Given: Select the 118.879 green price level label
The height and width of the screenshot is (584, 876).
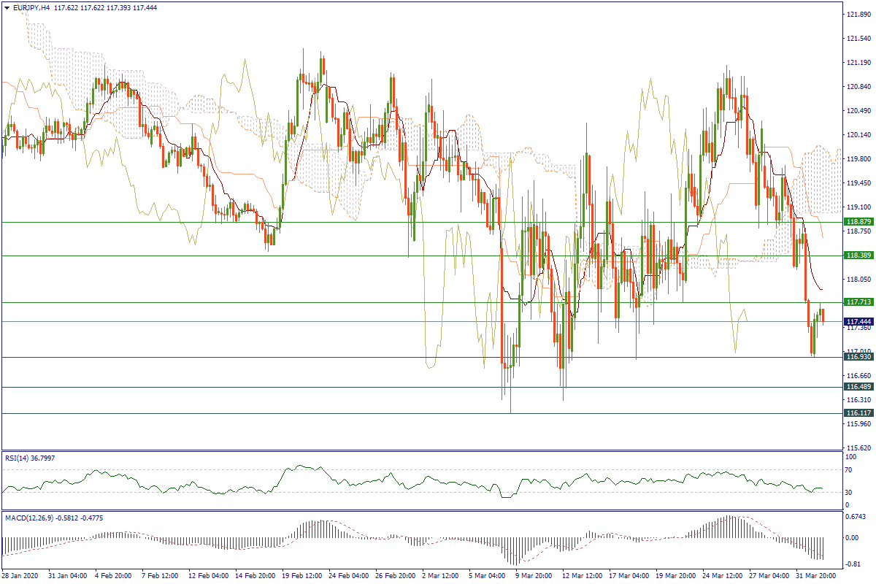Looking at the screenshot, I should (x=858, y=221).
